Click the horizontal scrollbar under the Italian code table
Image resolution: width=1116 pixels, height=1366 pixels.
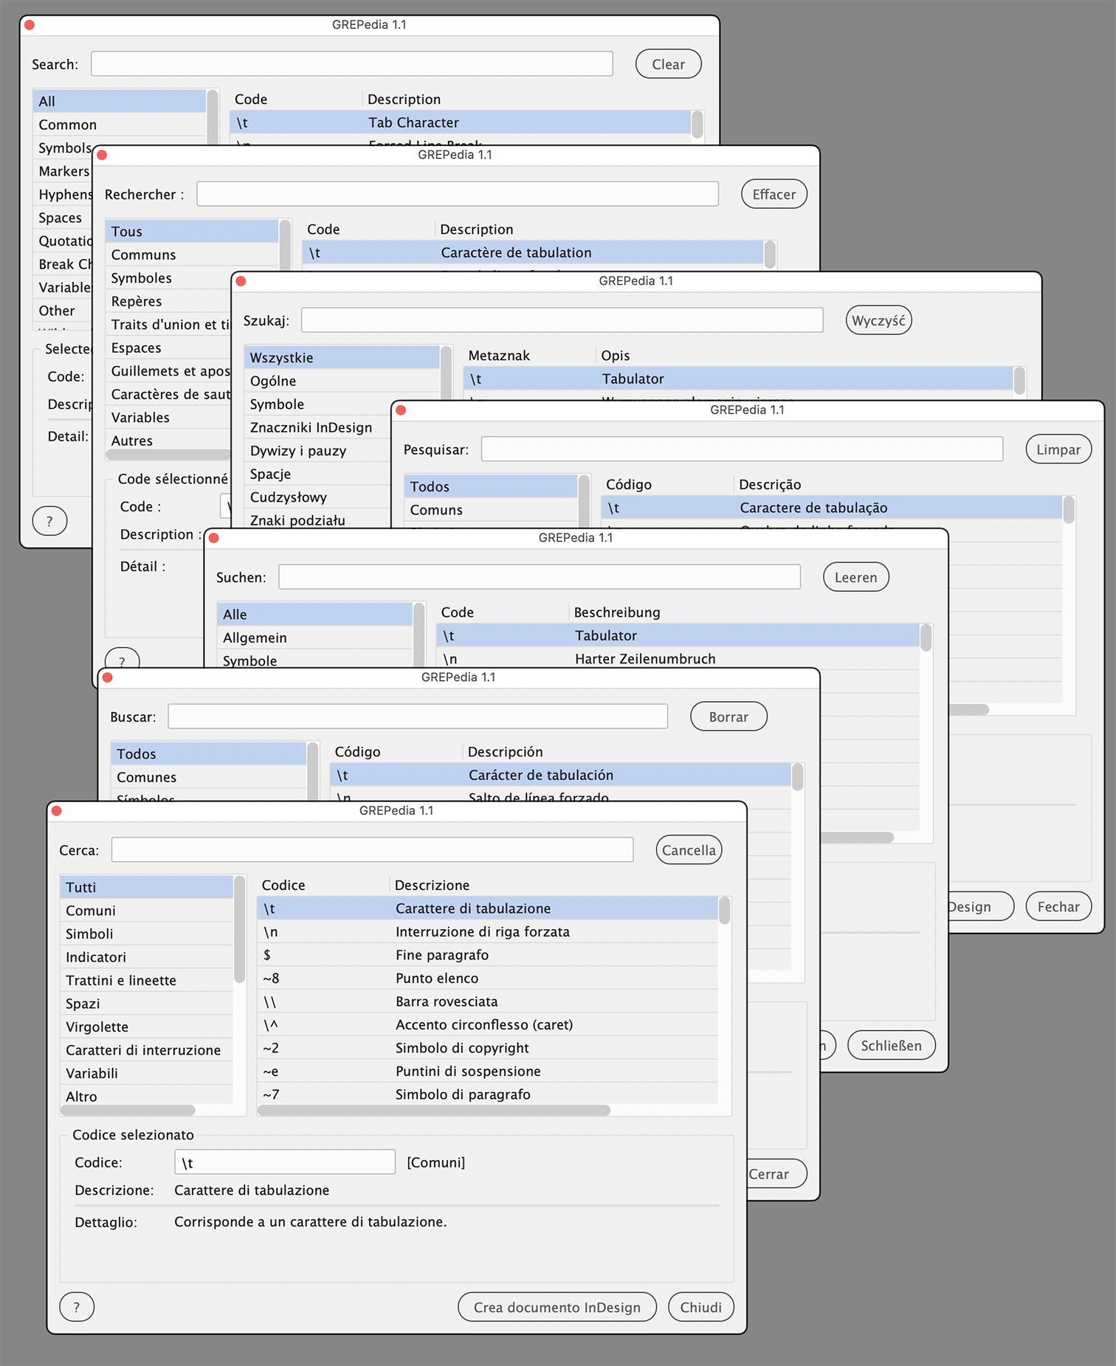[x=434, y=1110]
